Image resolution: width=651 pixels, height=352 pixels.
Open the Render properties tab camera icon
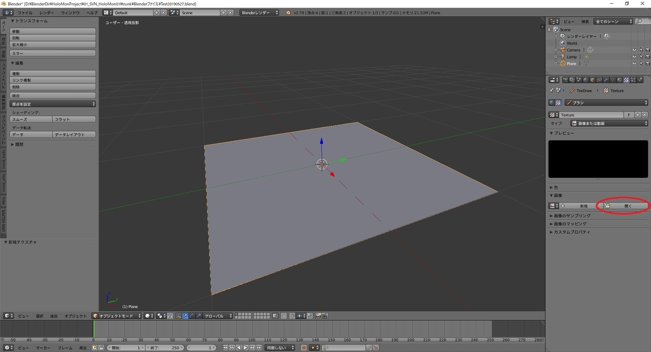coord(565,80)
